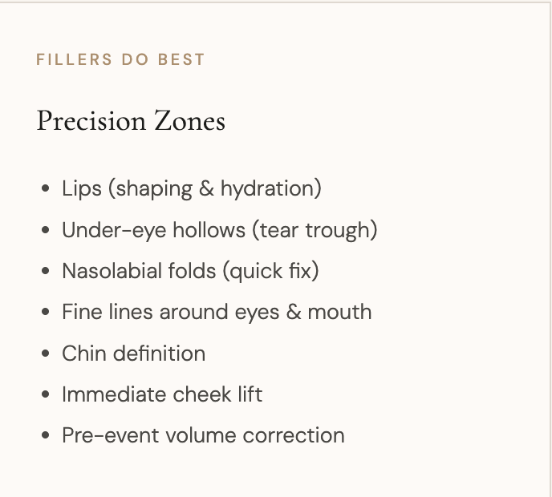
Task: Click the bullet before "Immediate cheek lift"
Action: click(x=46, y=395)
